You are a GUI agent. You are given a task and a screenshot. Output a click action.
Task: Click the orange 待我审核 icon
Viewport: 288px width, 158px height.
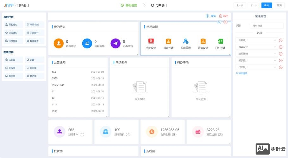pos(59,43)
